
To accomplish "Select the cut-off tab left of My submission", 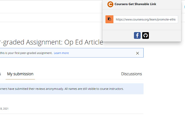I will coord(1,74).
